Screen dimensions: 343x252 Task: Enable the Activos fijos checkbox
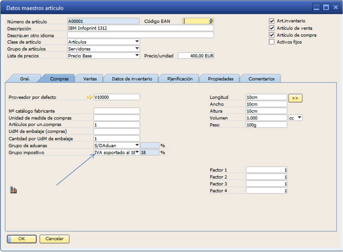[271, 41]
